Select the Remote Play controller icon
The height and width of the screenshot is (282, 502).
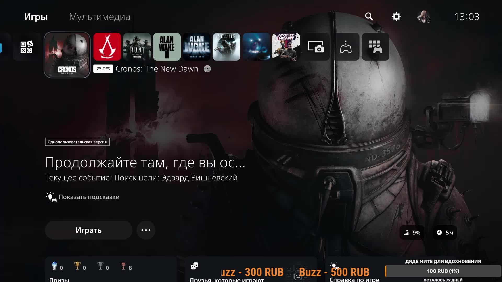coord(346,47)
